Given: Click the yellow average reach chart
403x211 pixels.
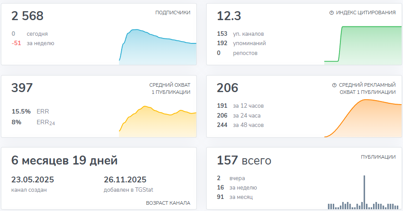Looking at the screenshot, I should pyautogui.click(x=157, y=121).
